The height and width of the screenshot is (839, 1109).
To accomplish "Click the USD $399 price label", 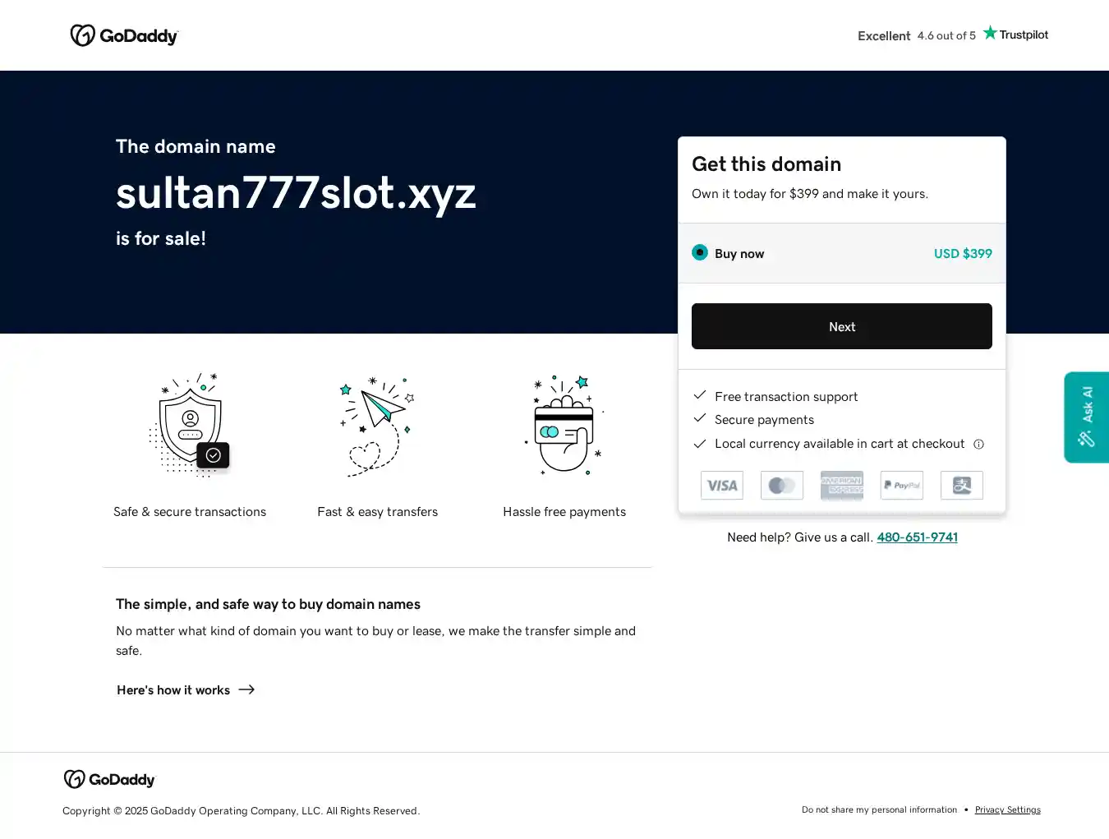I will (963, 254).
